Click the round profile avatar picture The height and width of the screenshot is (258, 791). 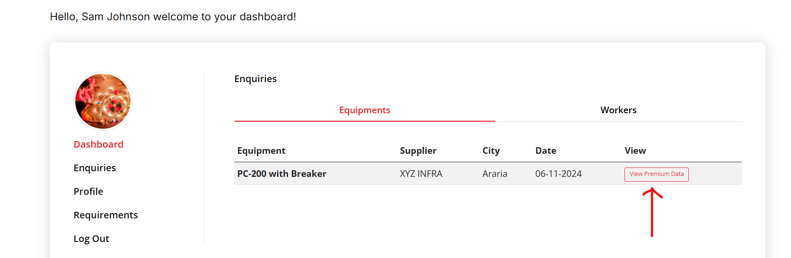click(103, 101)
